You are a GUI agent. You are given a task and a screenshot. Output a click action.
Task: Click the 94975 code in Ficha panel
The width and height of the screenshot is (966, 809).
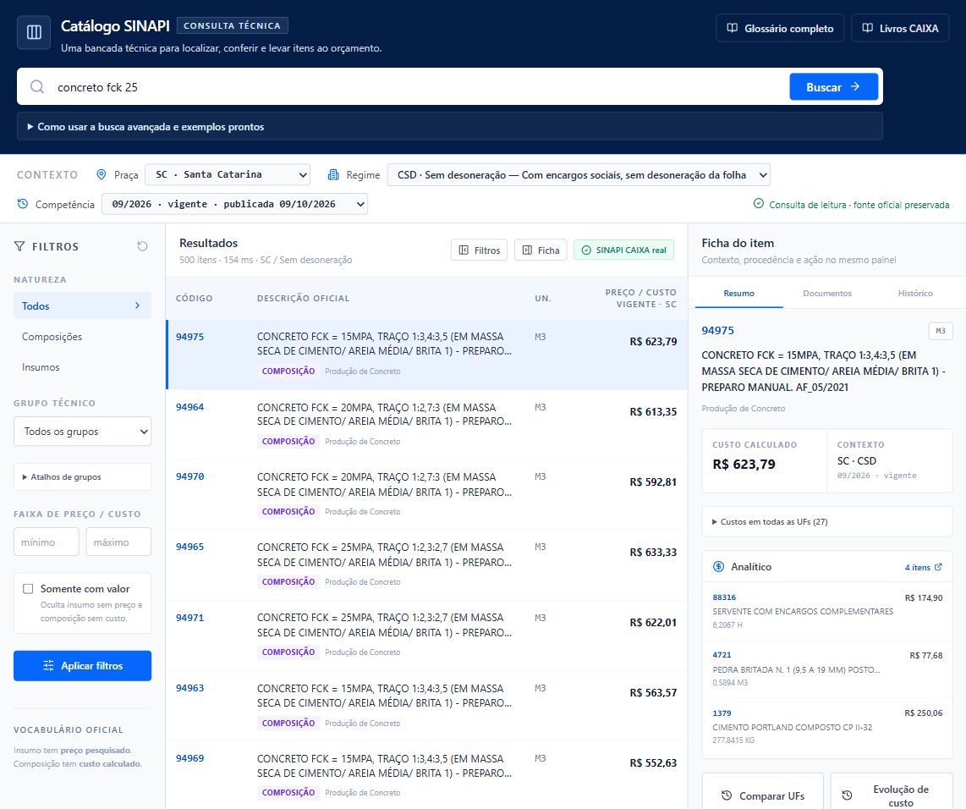717,330
